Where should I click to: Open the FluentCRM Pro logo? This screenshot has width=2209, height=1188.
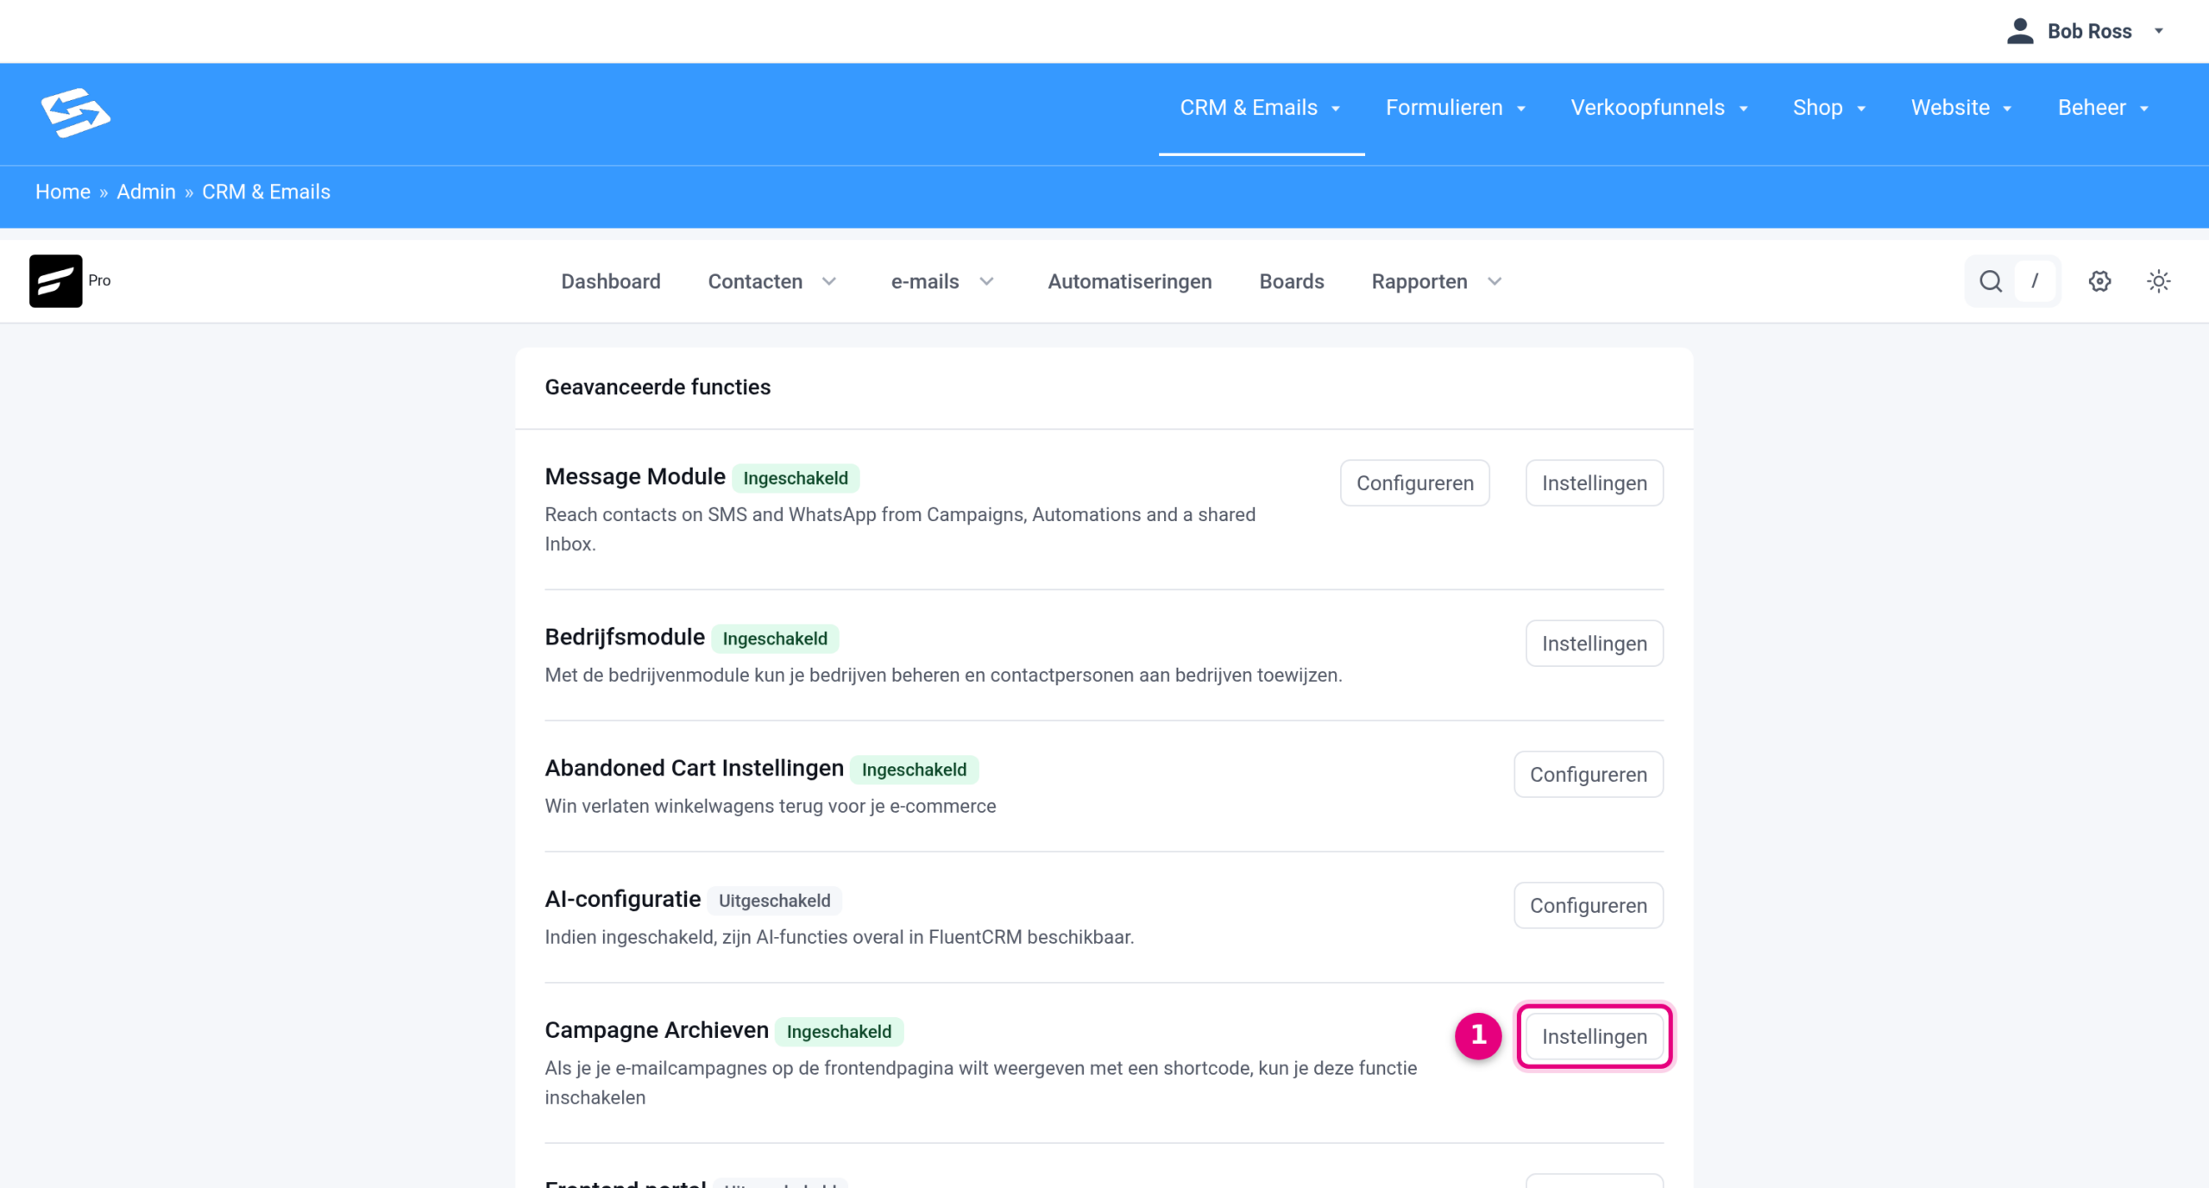[x=56, y=280]
